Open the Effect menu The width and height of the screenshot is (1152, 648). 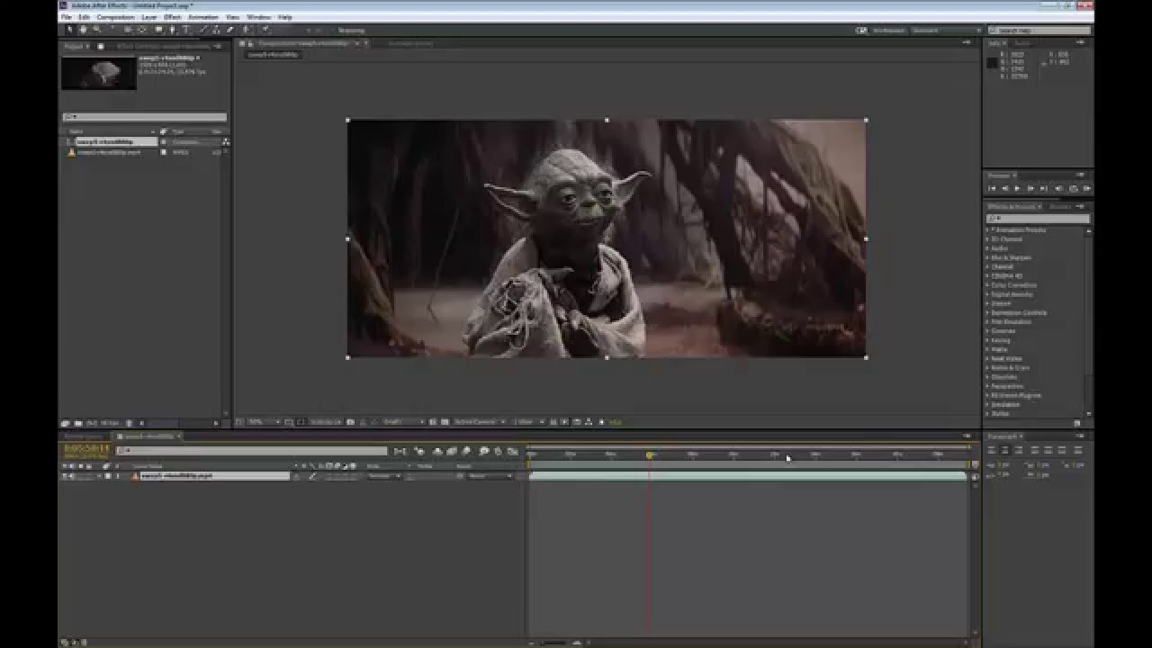click(172, 17)
